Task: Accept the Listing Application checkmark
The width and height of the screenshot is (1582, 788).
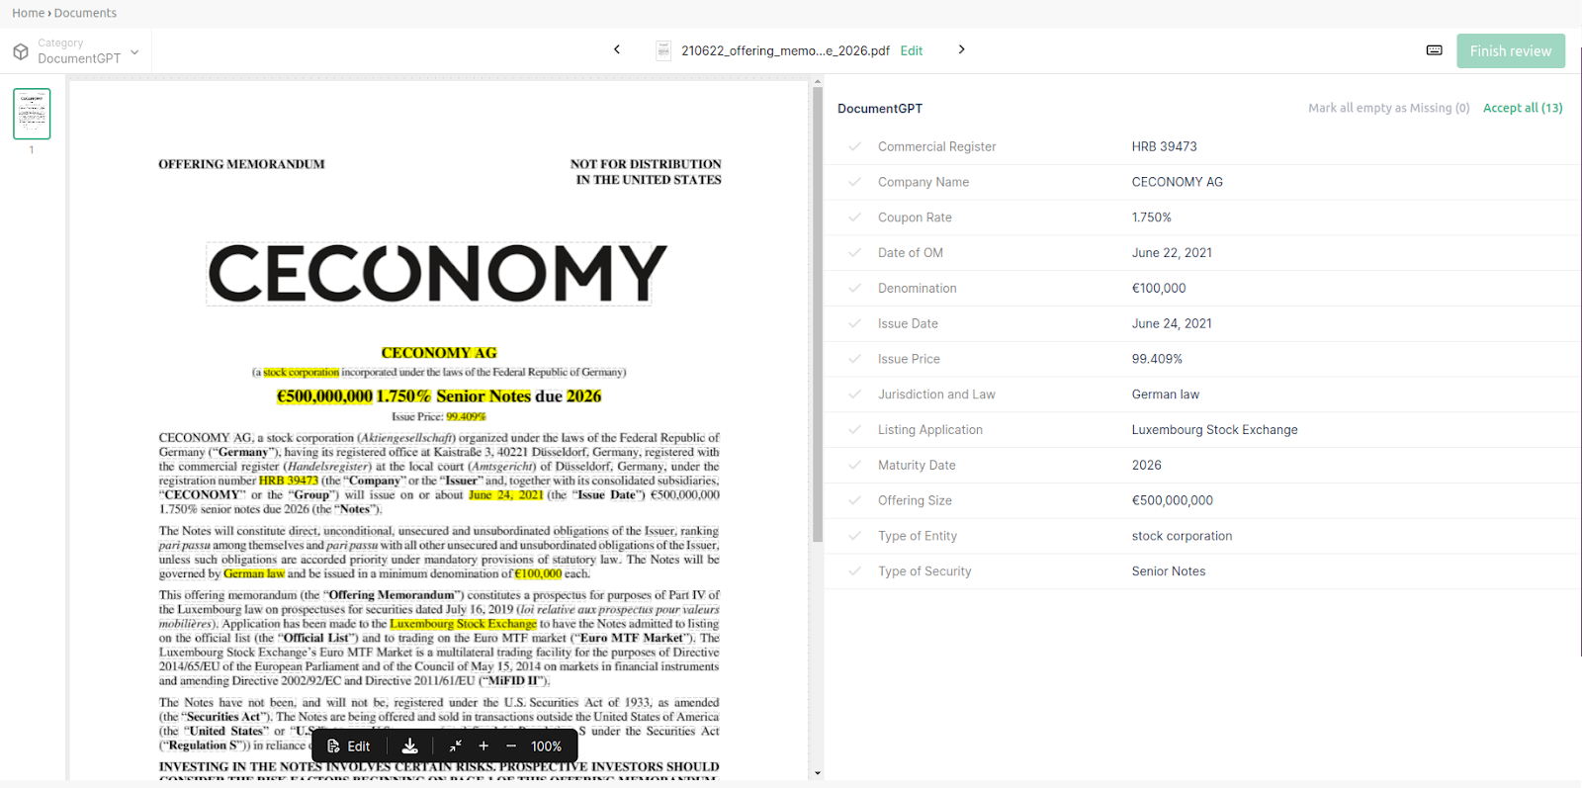Action: coord(854,430)
